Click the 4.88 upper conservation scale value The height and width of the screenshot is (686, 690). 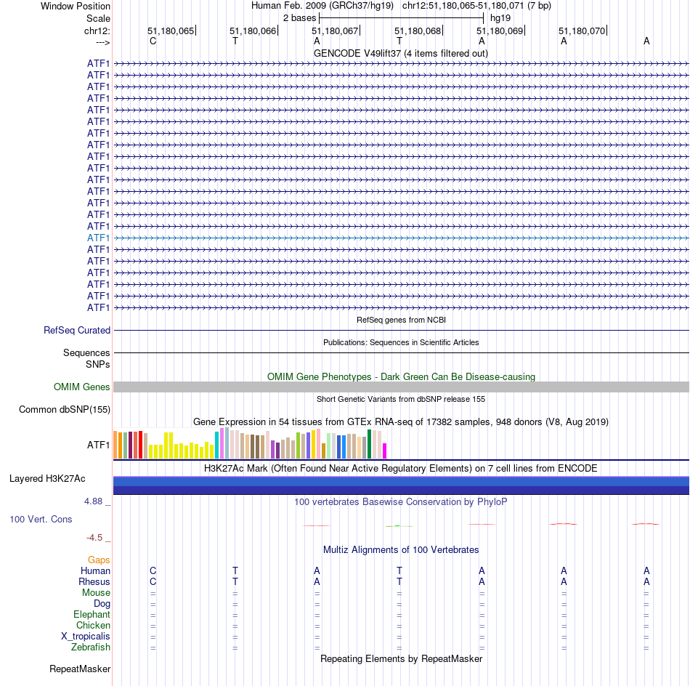(x=93, y=501)
